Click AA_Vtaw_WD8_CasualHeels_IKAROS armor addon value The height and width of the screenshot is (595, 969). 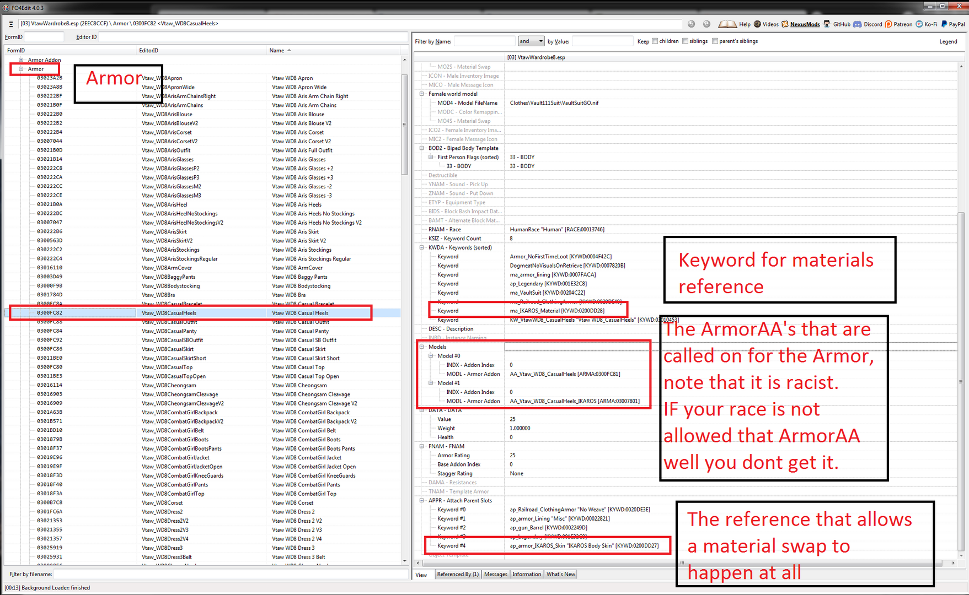tap(575, 401)
